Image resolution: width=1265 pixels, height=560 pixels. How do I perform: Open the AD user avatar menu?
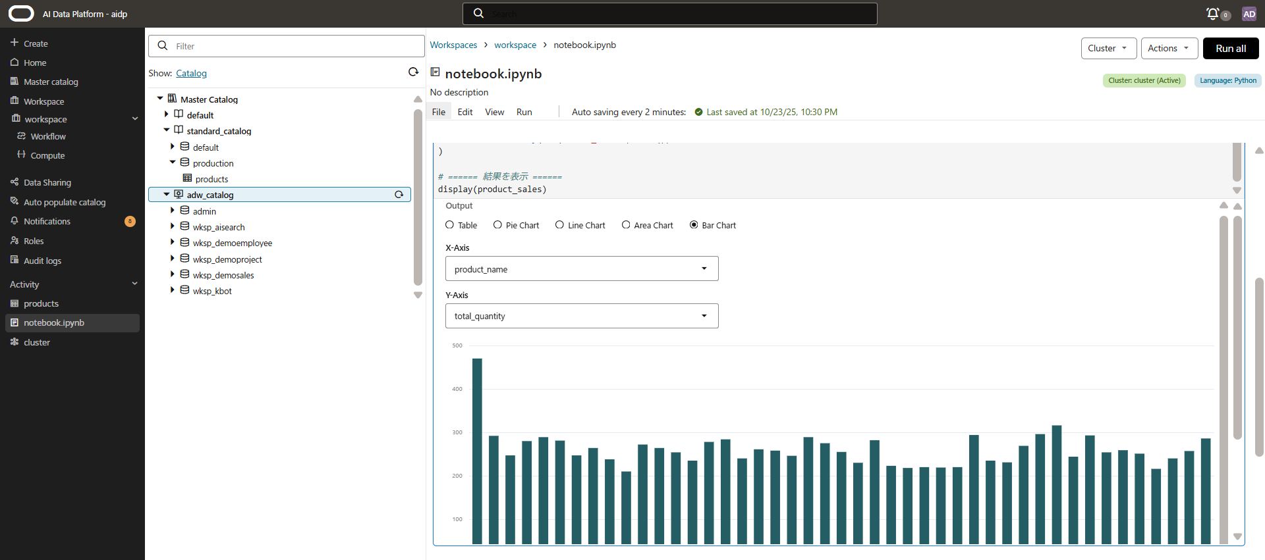click(x=1249, y=14)
